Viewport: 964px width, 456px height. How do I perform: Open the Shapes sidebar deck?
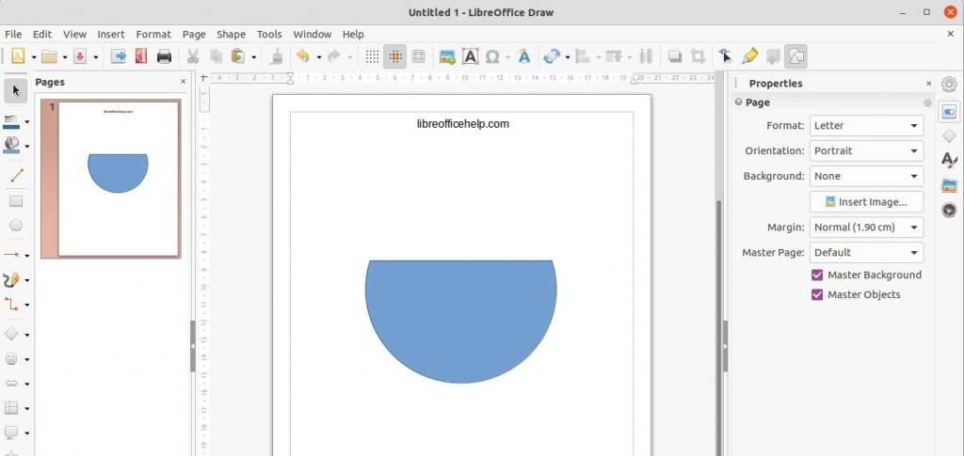pyautogui.click(x=949, y=135)
